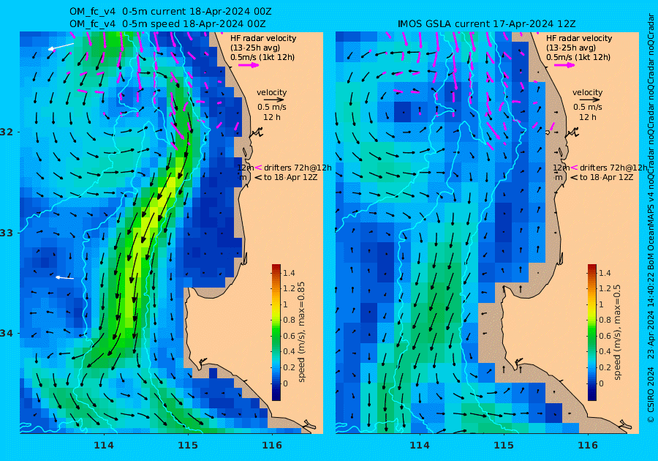Click the black velocity legend arrow, right map
This screenshot has width=658, height=461.
coord(589,100)
